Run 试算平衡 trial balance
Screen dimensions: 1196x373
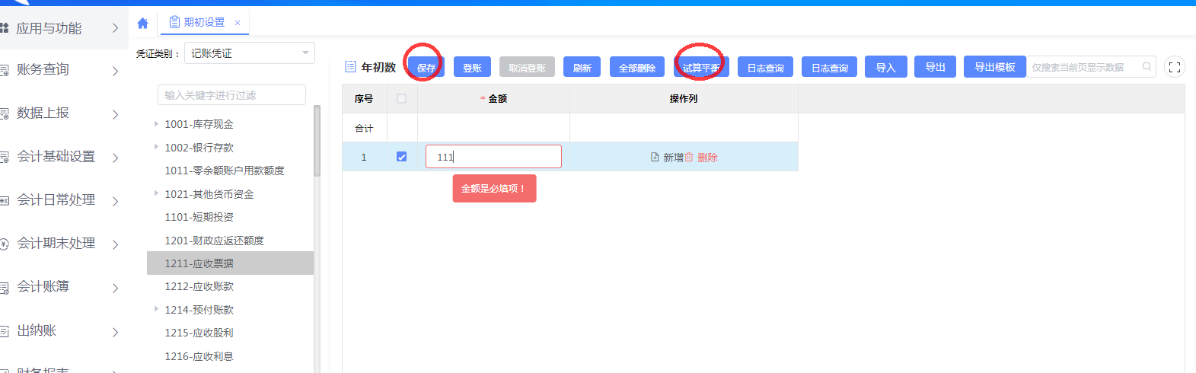pyautogui.click(x=701, y=68)
